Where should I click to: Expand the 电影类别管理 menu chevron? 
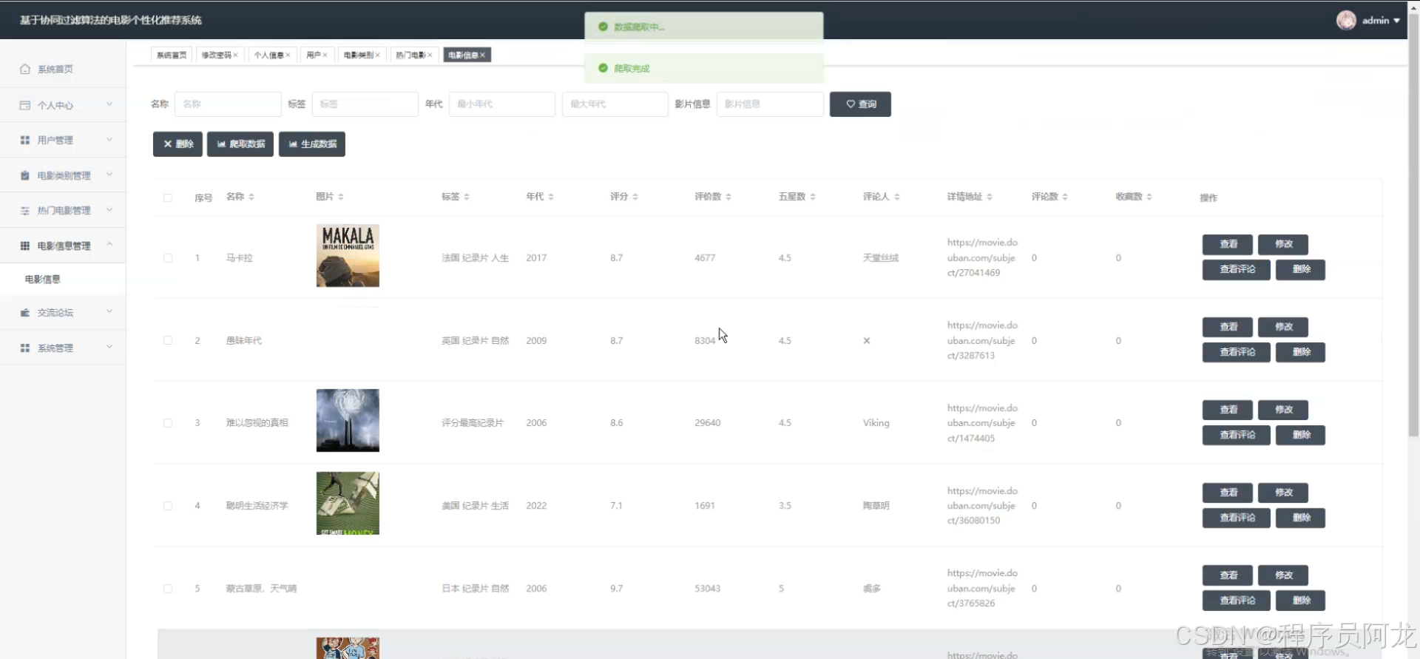pyautogui.click(x=109, y=175)
